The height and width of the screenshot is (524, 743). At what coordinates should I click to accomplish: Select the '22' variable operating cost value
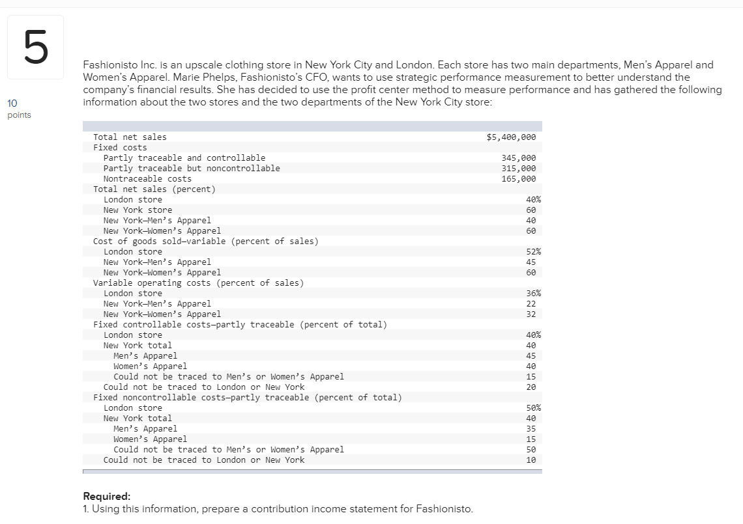click(531, 304)
